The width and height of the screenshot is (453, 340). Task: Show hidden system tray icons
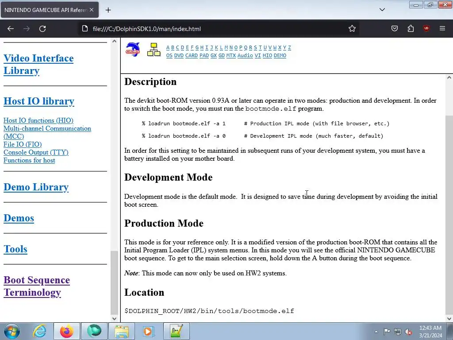[376, 332]
